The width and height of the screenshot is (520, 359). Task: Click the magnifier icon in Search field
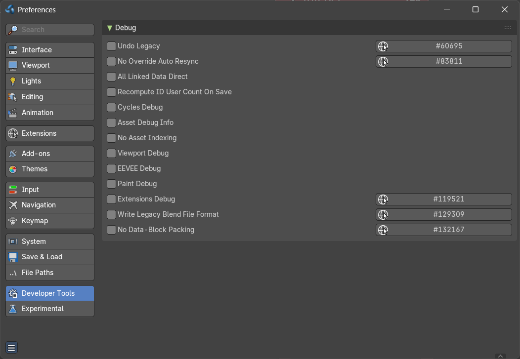[x=13, y=30]
